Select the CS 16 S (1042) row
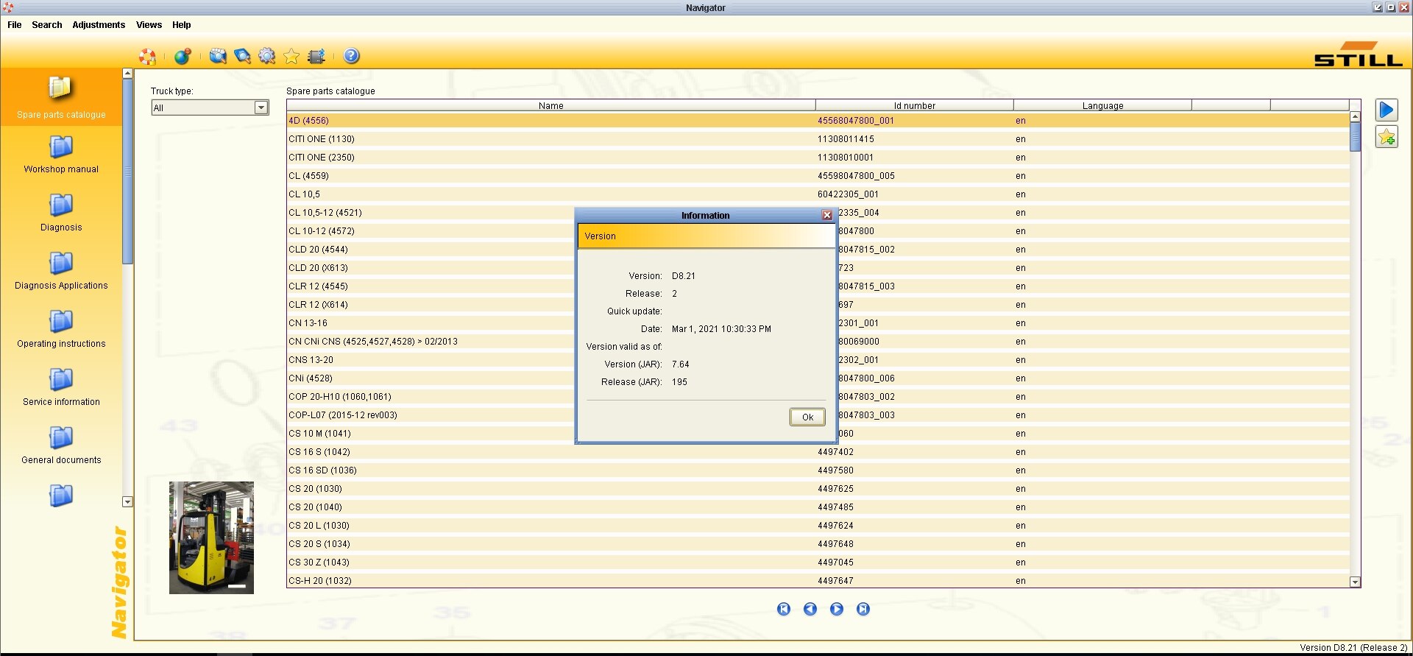 tap(818, 452)
